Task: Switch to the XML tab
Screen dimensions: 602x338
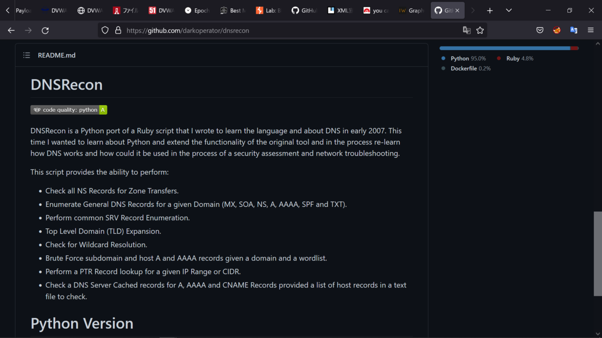Action: click(340, 11)
